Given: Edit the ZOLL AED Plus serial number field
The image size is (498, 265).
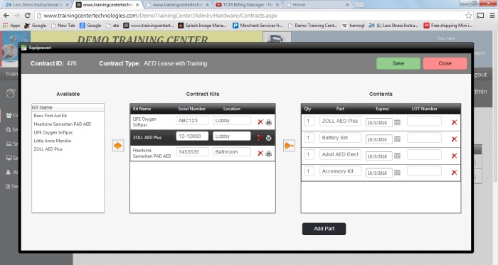Looking at the screenshot, I should click(192, 136).
